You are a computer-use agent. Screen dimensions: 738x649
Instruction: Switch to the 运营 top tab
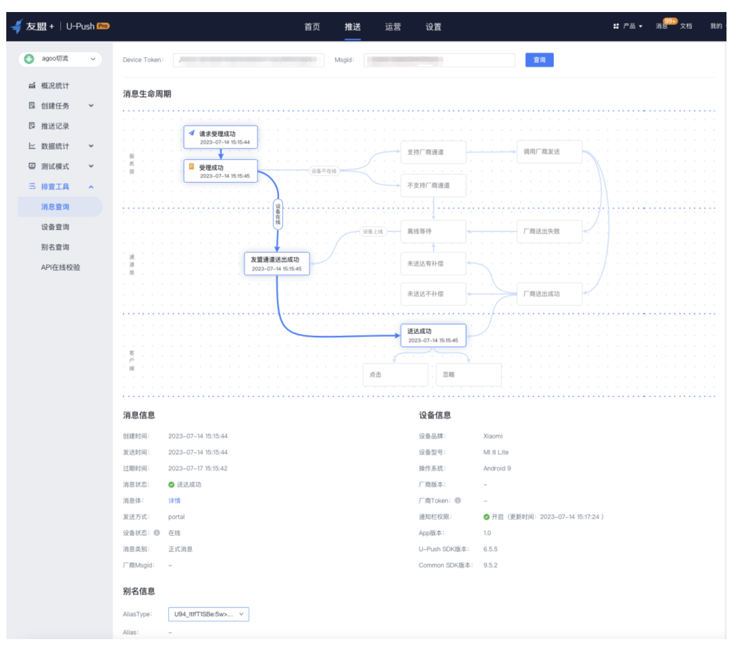click(393, 27)
